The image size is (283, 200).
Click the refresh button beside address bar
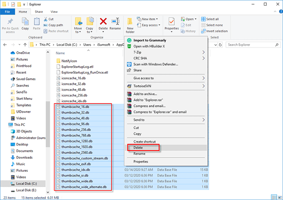[220, 45]
